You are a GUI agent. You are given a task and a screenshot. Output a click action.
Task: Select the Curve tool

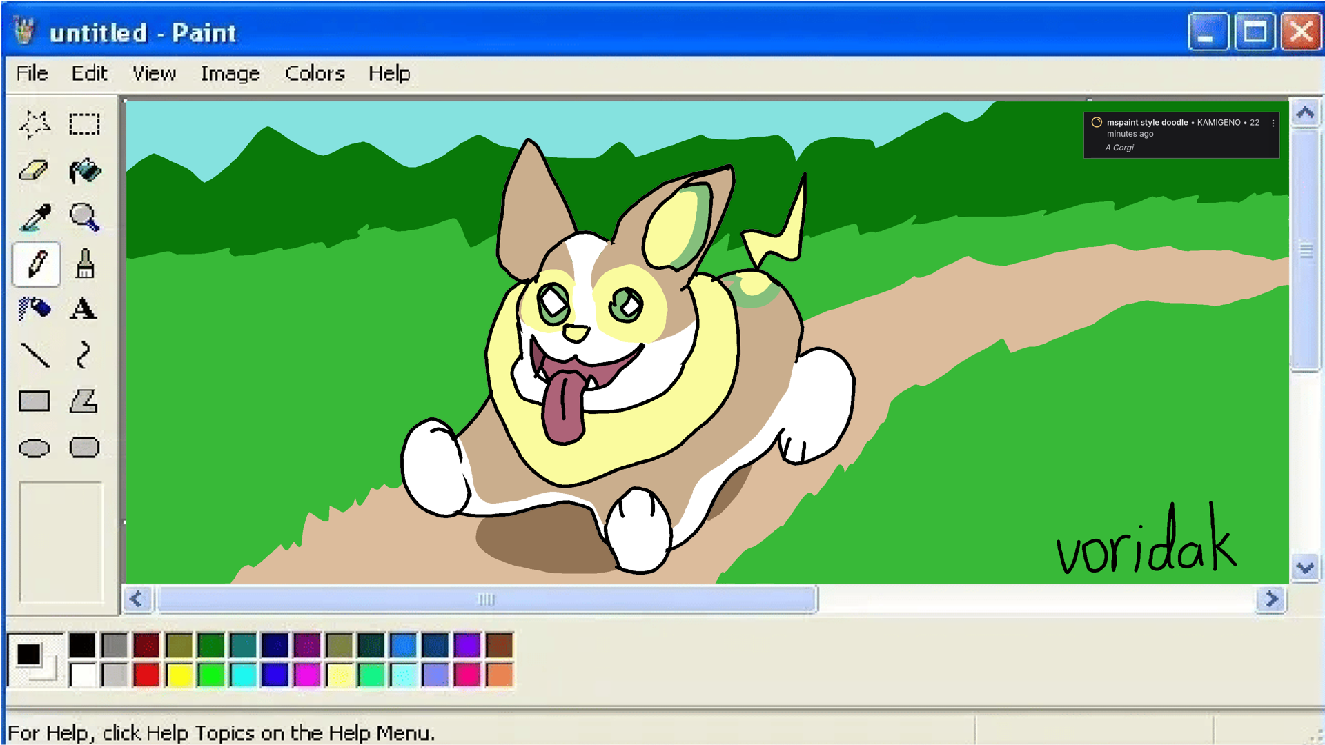(x=84, y=355)
